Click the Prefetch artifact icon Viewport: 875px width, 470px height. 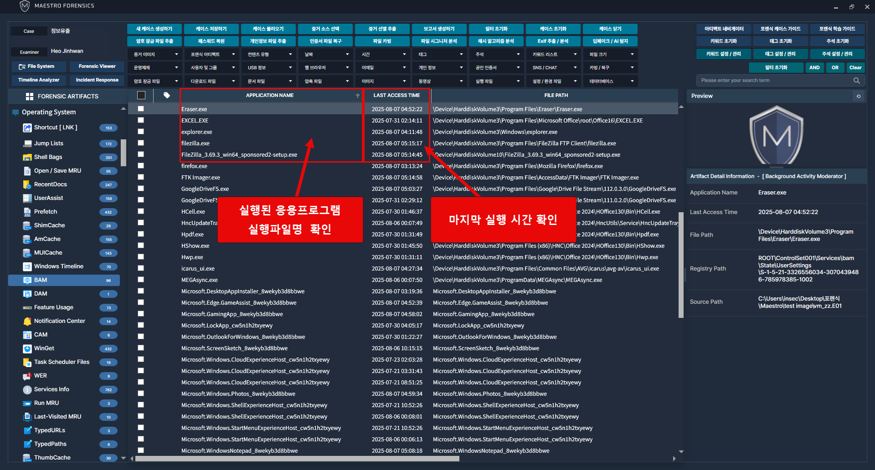click(27, 212)
